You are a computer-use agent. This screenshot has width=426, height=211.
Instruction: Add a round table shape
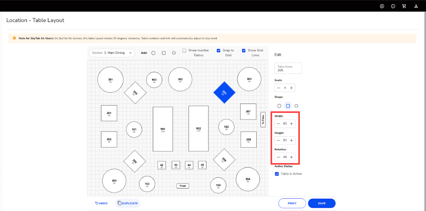tap(153, 53)
